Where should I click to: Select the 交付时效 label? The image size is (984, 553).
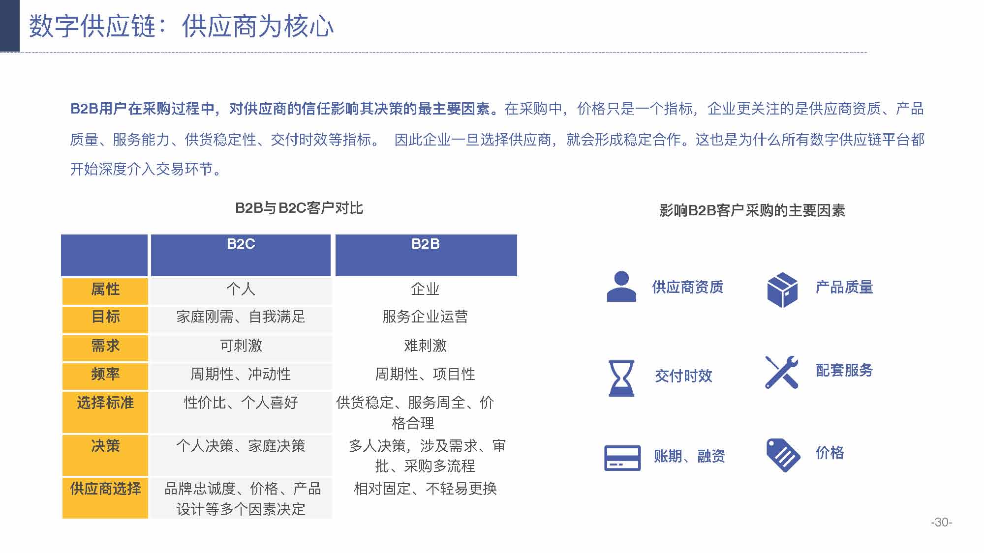pyautogui.click(x=683, y=376)
